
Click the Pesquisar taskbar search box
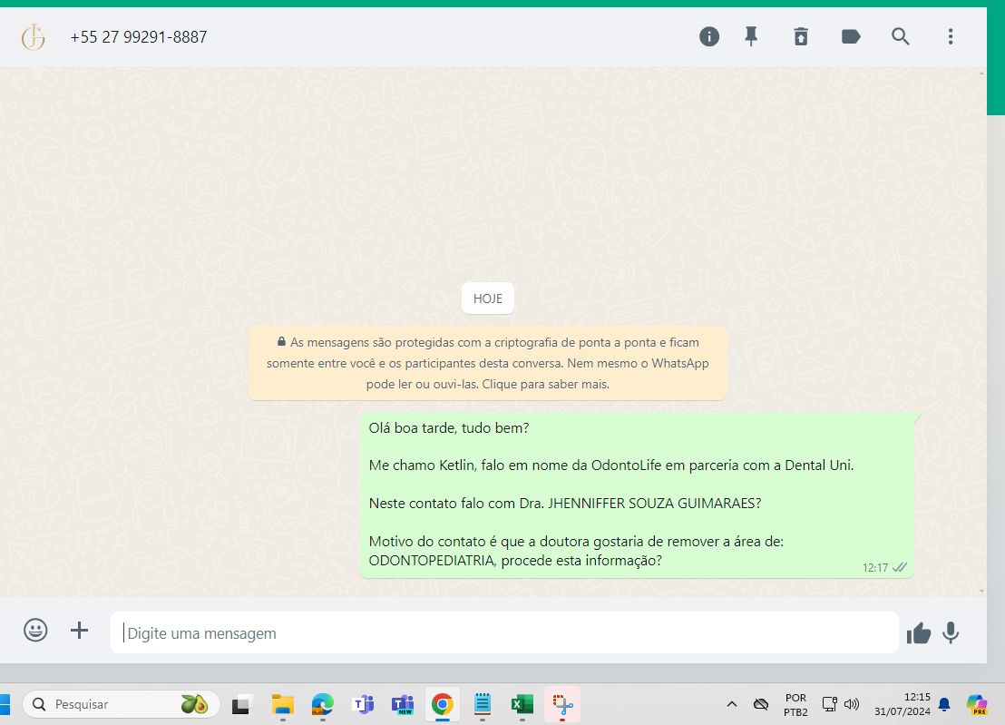122,704
